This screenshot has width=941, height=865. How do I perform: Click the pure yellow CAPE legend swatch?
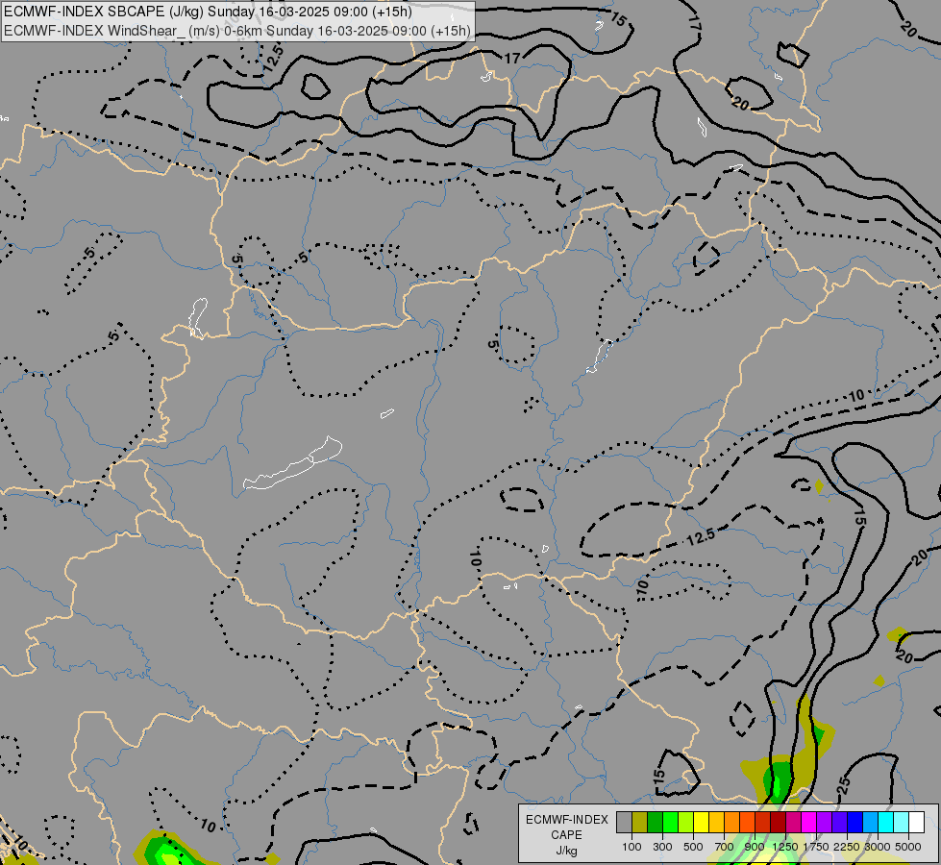702,822
